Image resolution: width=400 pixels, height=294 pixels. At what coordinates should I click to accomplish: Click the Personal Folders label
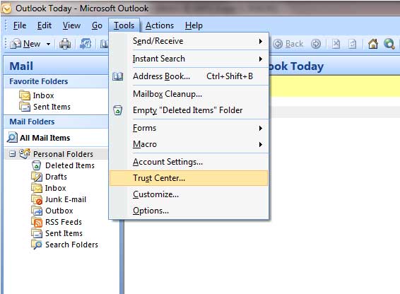(64, 154)
